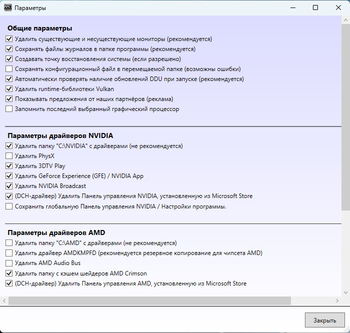This screenshot has width=350, height=333.
Task: Click the DDU app icon in title bar
Action: click(8, 7)
